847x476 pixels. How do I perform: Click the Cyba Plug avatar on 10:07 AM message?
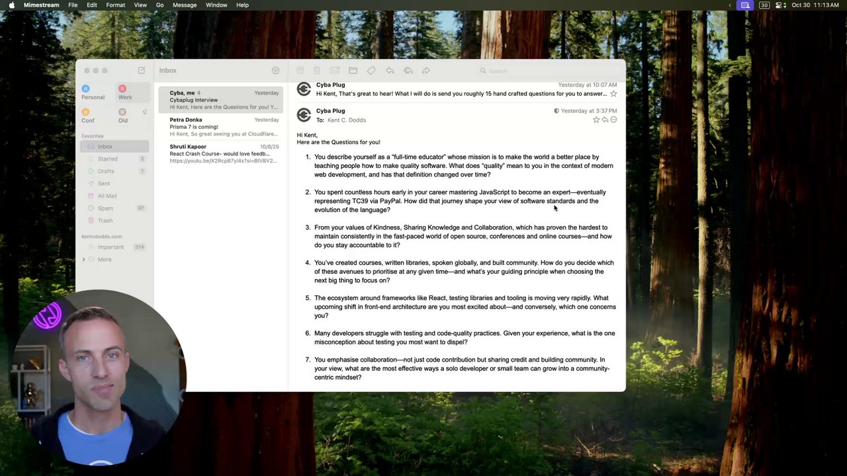[304, 89]
